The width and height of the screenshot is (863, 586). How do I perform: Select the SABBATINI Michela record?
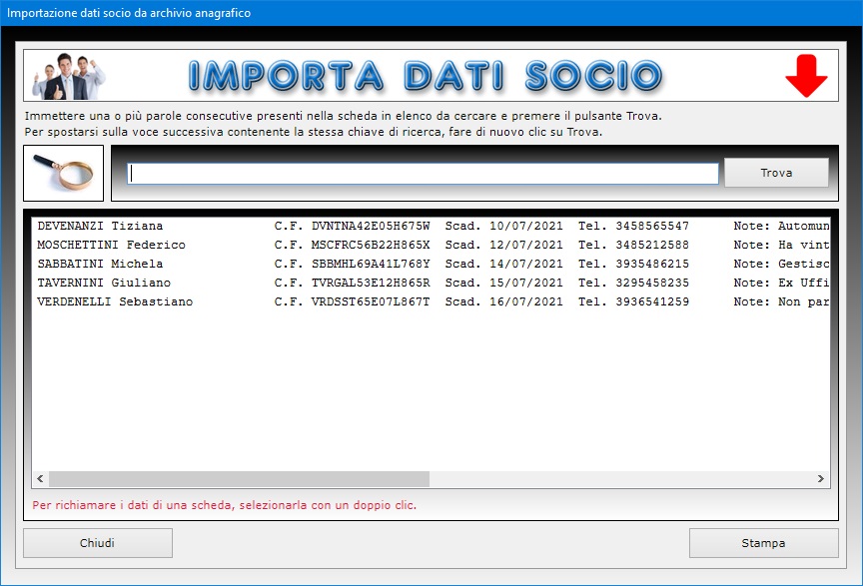(x=431, y=264)
